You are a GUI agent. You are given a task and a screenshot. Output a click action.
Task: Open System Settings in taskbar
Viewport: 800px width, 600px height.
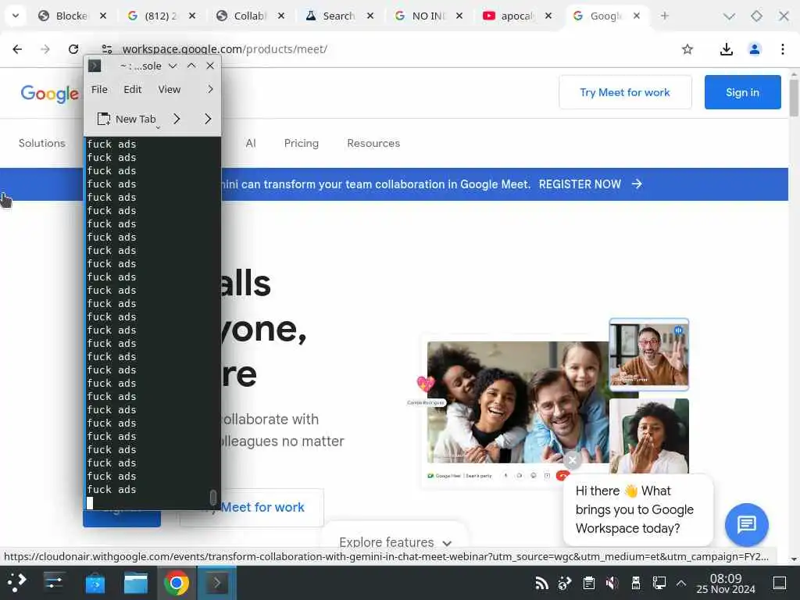(54, 582)
